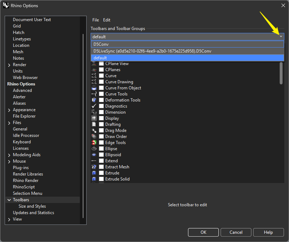289x242 pixels.
Task: Open the File menu
Action: [x=96, y=20]
